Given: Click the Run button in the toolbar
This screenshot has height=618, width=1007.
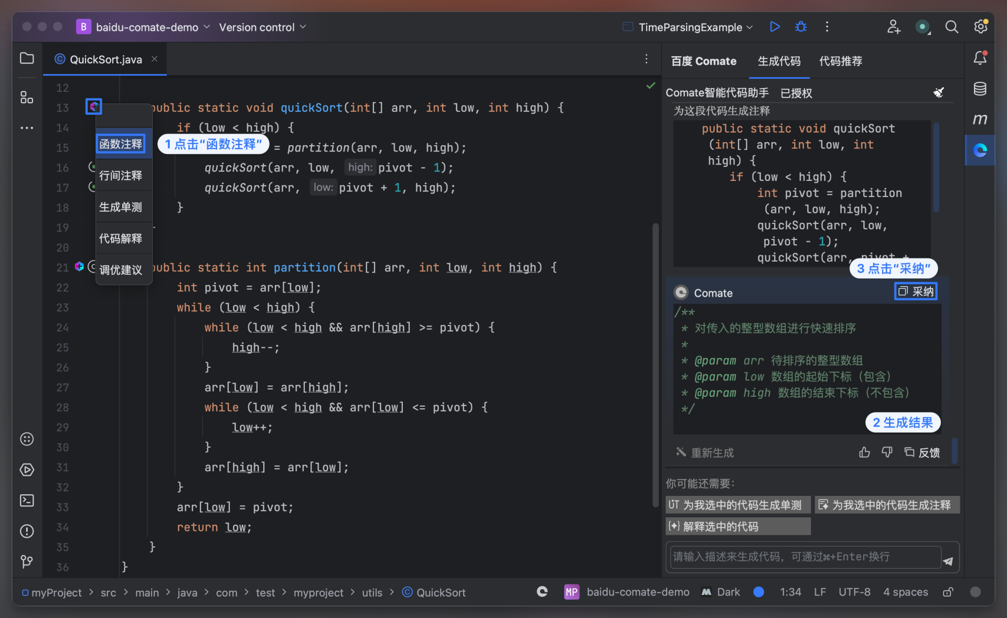Looking at the screenshot, I should [774, 27].
